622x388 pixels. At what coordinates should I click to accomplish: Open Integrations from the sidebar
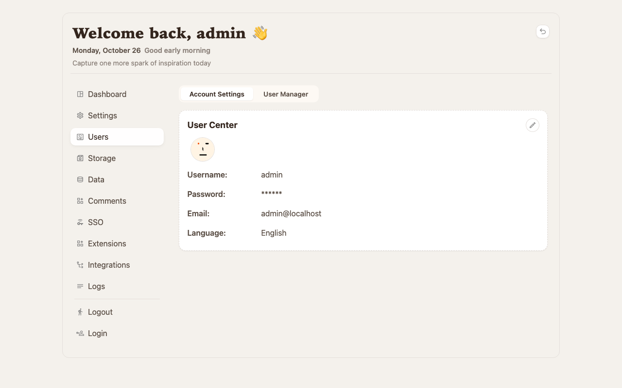click(x=117, y=265)
